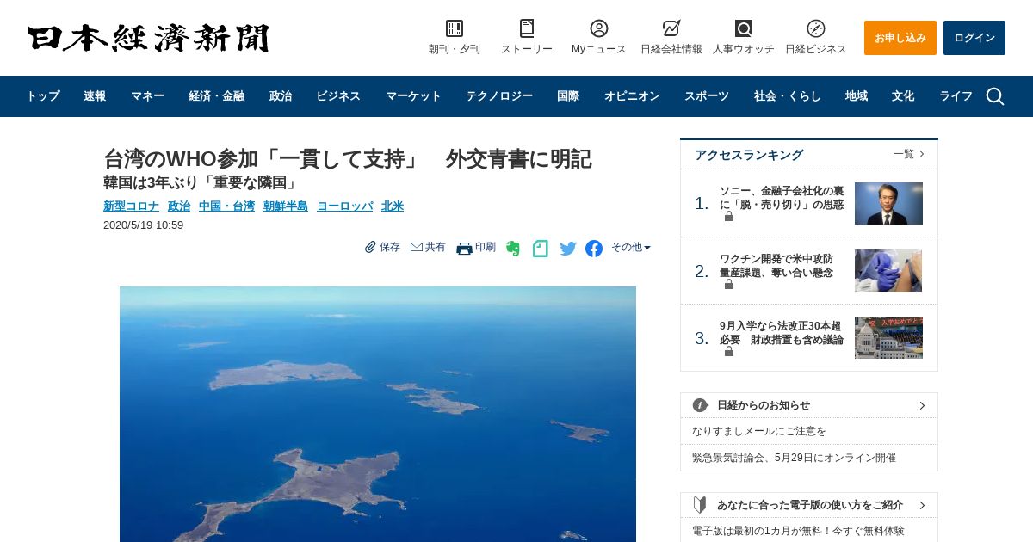Open 経済・金融 navigation item
The image size is (1033, 542).
pyautogui.click(x=216, y=96)
